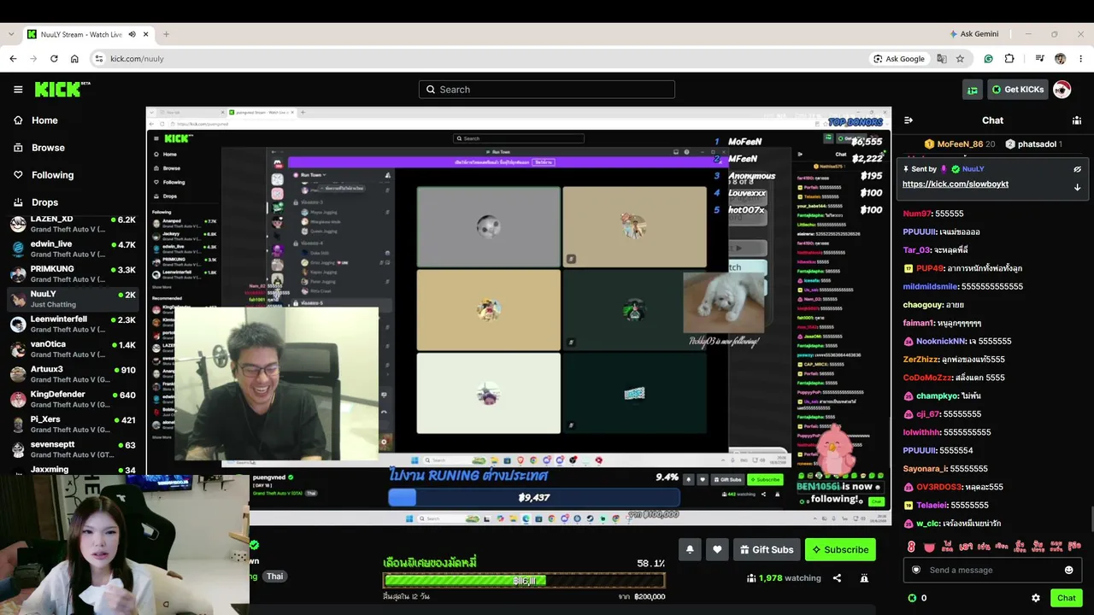Viewport: 1094px width, 615px height.
Task: Open chat settings gear
Action: pyautogui.click(x=1036, y=598)
